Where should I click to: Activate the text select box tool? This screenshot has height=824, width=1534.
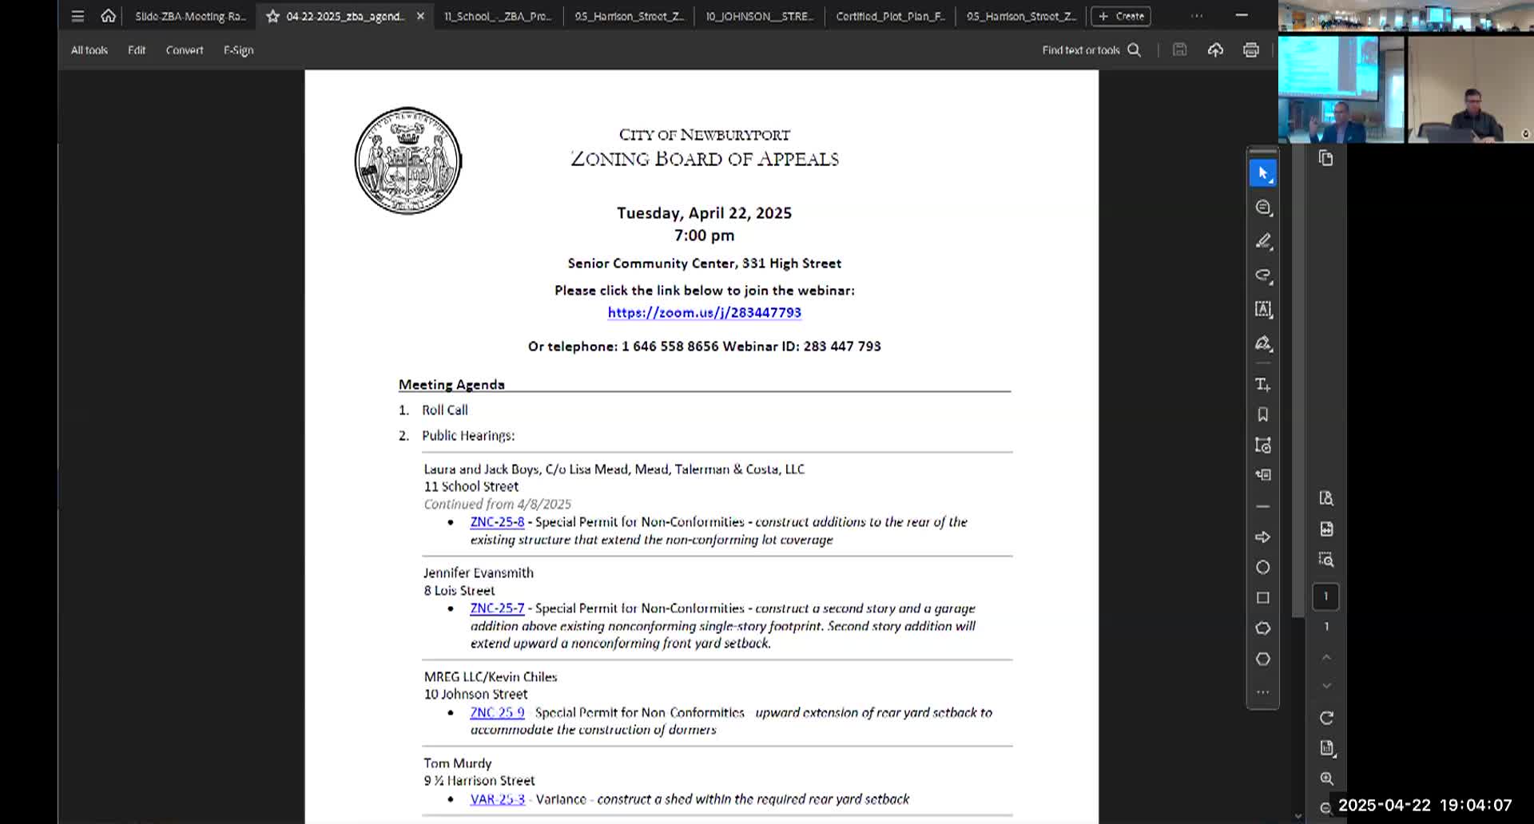click(x=1262, y=309)
